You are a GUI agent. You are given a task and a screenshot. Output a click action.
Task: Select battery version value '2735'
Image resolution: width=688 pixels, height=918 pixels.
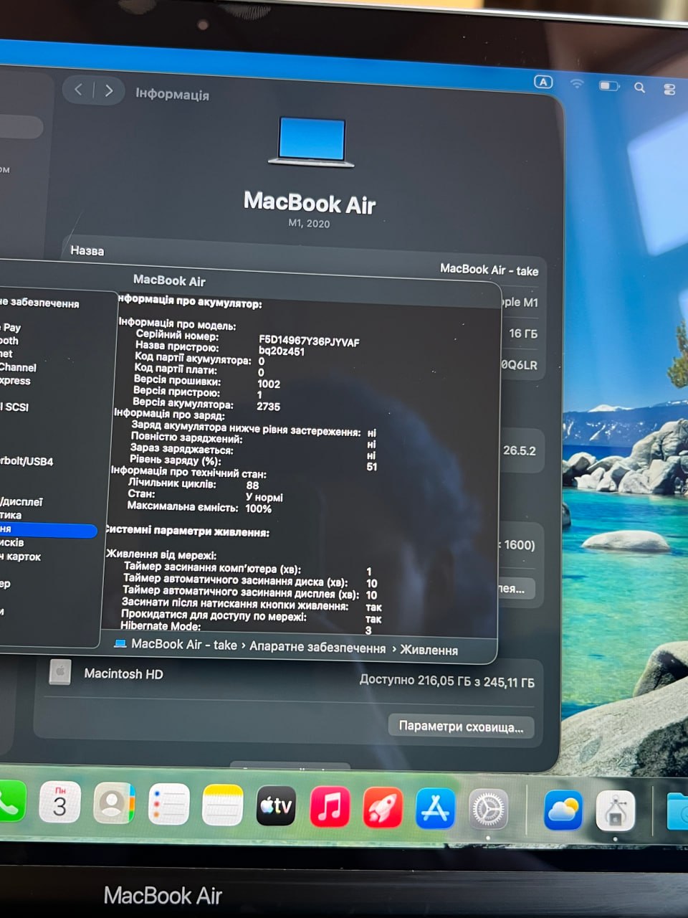coord(268,406)
